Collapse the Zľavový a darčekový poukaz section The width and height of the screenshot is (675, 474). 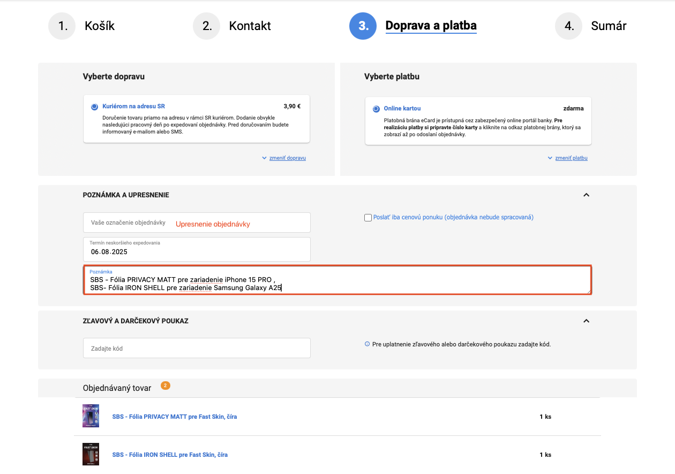[x=586, y=321]
